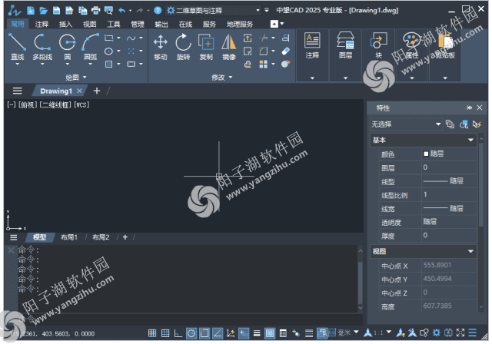Click the 颜色 随层 color swatch value

(449, 154)
